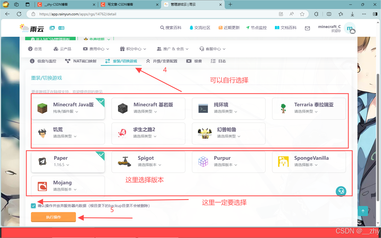Open the minecraft_c user avatar
This screenshot has width=381, height=238.
coord(350,28)
